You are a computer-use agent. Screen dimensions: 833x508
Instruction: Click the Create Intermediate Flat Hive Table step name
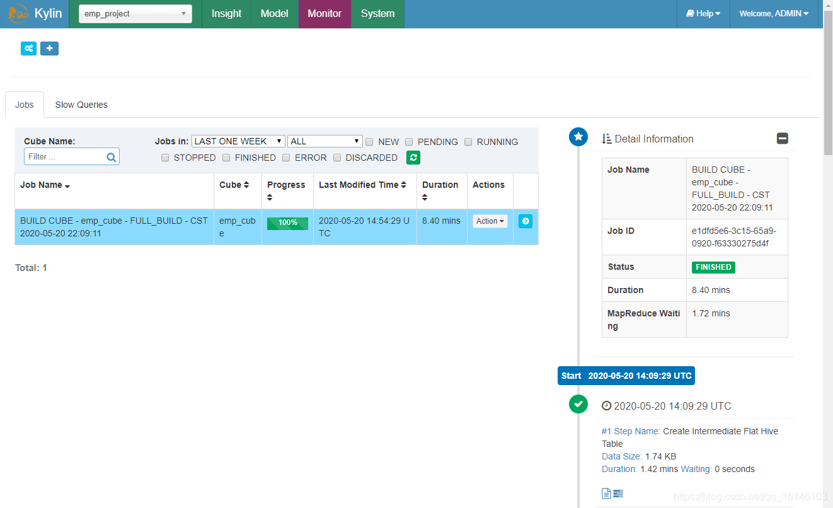click(690, 437)
